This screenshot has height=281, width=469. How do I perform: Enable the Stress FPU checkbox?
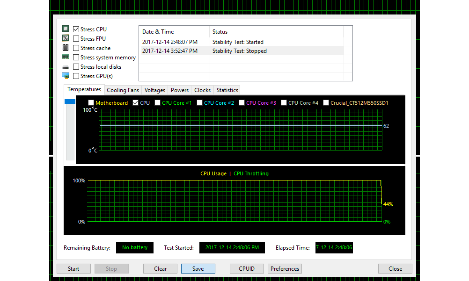click(x=76, y=39)
